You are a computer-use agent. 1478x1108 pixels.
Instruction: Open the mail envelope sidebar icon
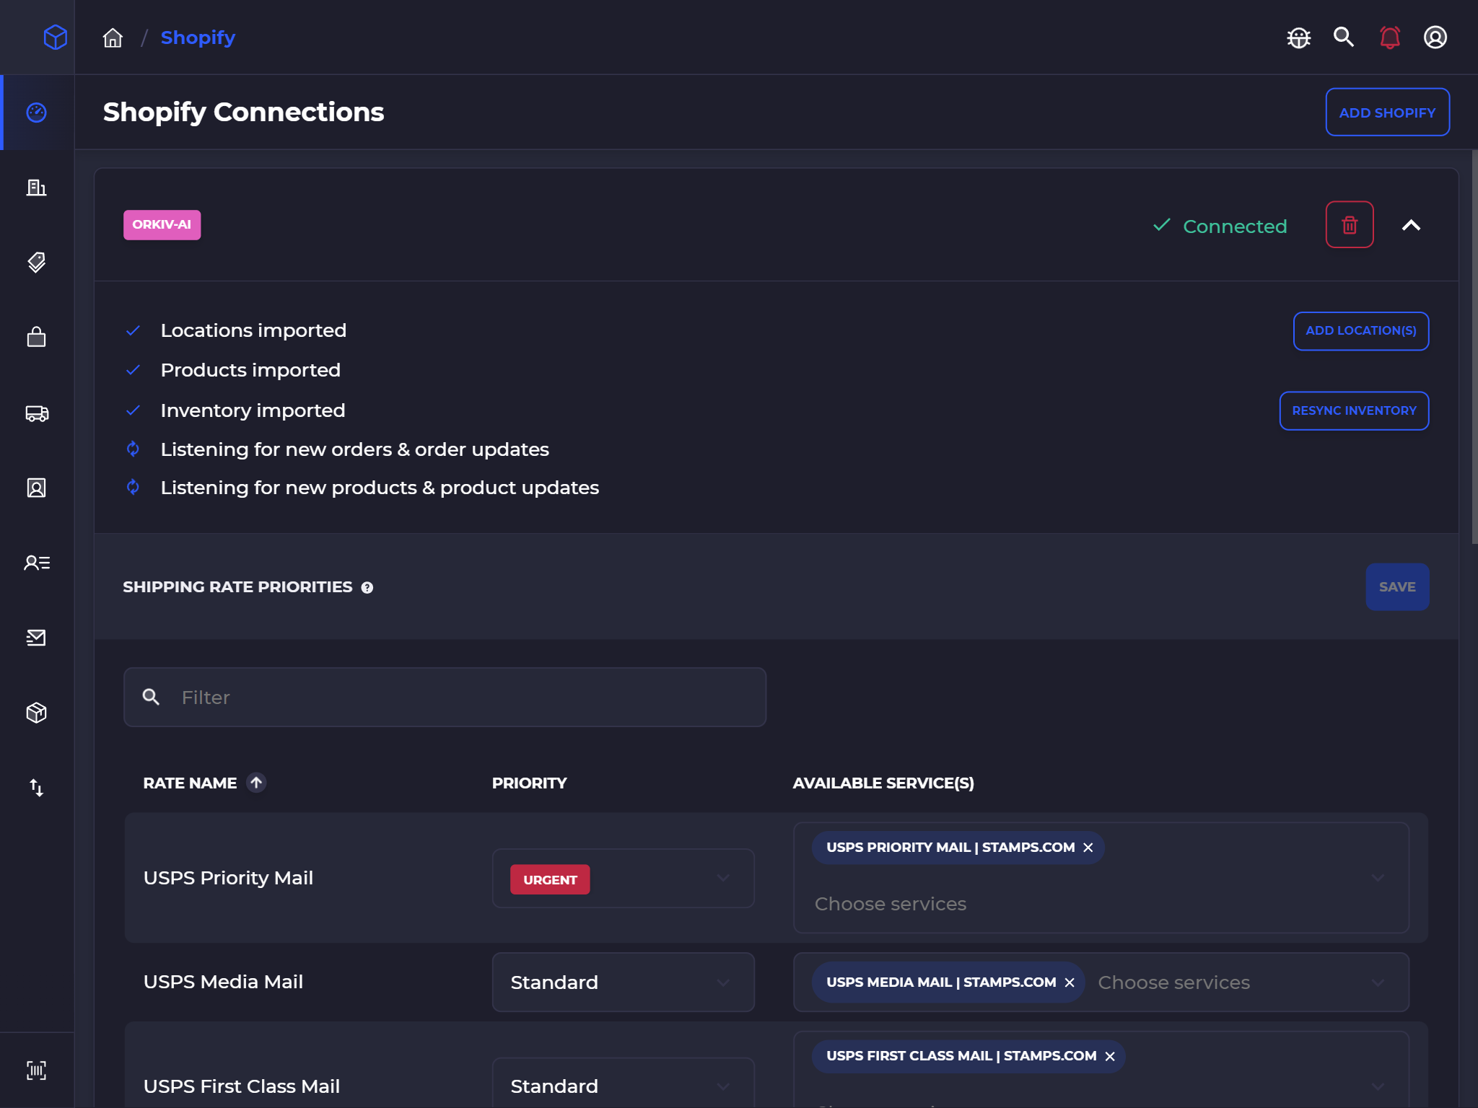pos(37,638)
